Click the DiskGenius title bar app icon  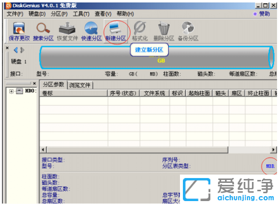(8, 6)
